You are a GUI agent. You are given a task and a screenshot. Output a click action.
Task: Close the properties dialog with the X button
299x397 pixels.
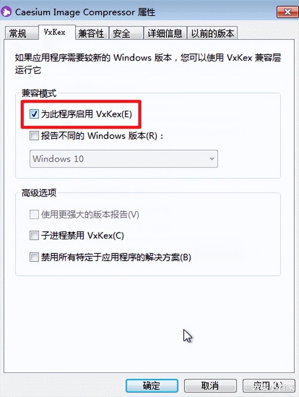click(287, 12)
